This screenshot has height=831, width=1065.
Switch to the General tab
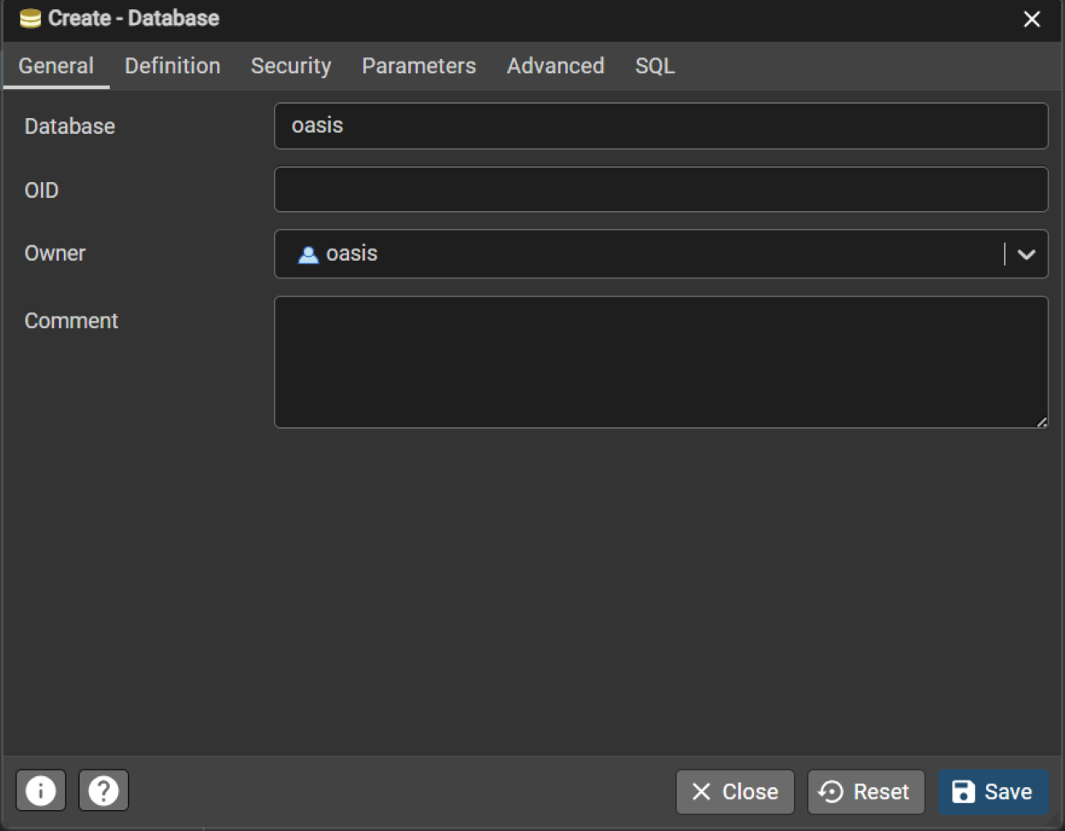point(56,66)
